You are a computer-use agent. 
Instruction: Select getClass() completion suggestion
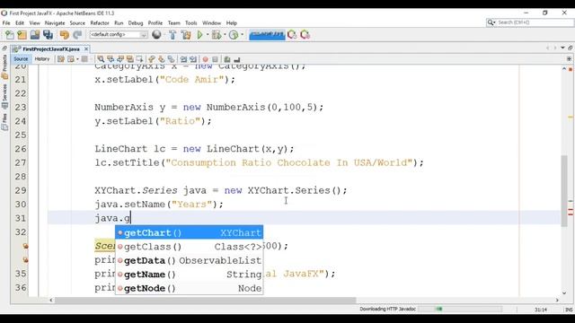pos(190,247)
